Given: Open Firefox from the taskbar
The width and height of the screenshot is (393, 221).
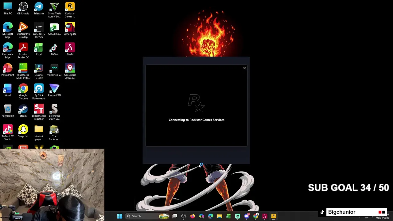Looking at the screenshot, I should click(x=193, y=216).
